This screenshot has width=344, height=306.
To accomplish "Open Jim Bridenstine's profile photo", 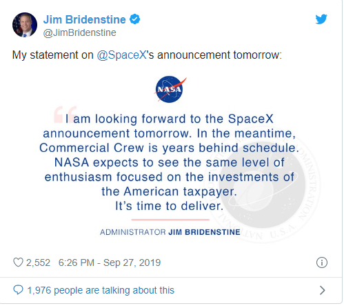I will 25,25.
